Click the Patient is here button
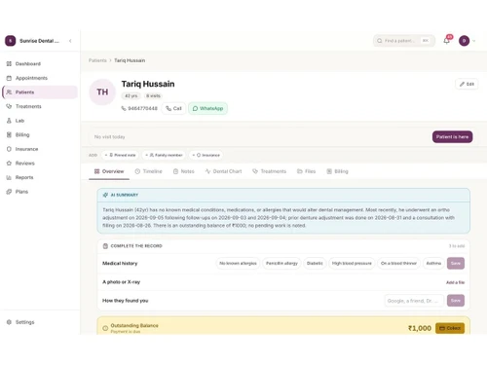The image size is (487, 365). point(452,137)
